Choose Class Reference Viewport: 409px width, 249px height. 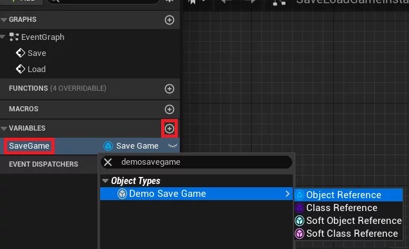coord(349,208)
